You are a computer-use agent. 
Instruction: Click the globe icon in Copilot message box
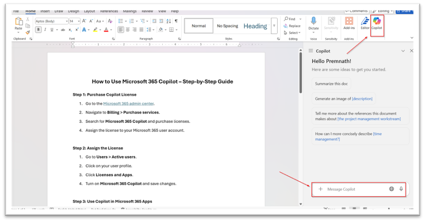coord(391,189)
